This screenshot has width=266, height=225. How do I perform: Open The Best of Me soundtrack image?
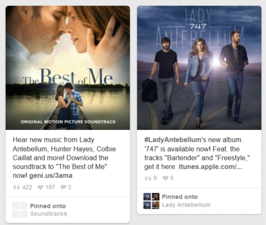click(68, 68)
